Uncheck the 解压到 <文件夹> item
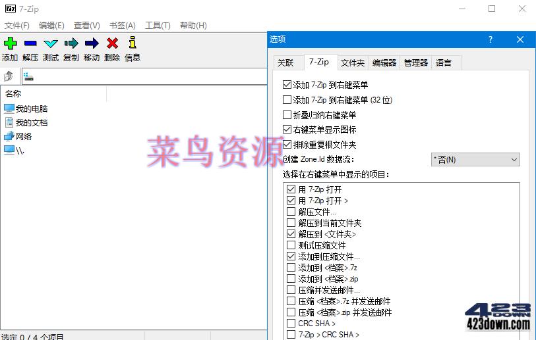 tap(291, 234)
